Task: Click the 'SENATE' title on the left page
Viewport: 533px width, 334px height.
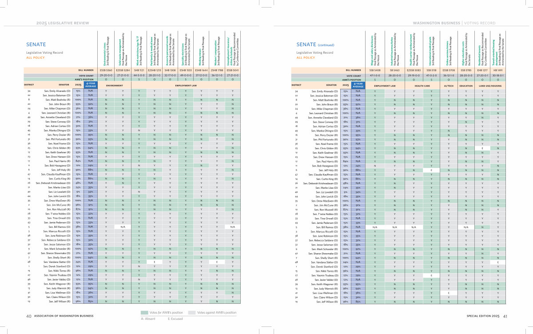Action: click(x=36, y=45)
